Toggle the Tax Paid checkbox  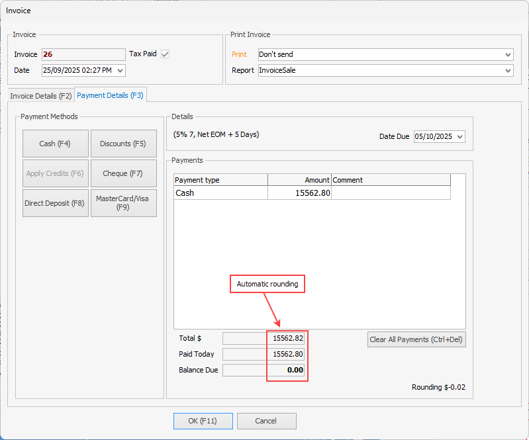[166, 54]
